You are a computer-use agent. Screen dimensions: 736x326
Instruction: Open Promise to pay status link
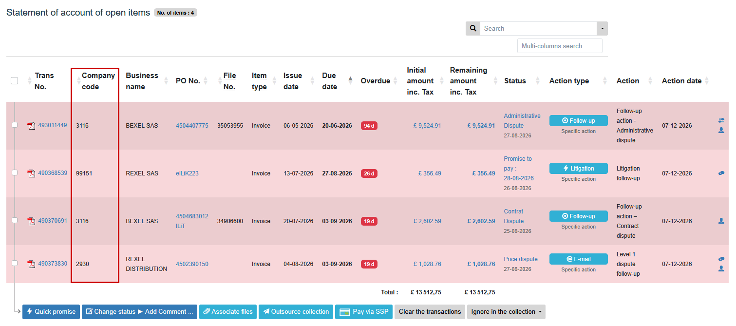519,169
